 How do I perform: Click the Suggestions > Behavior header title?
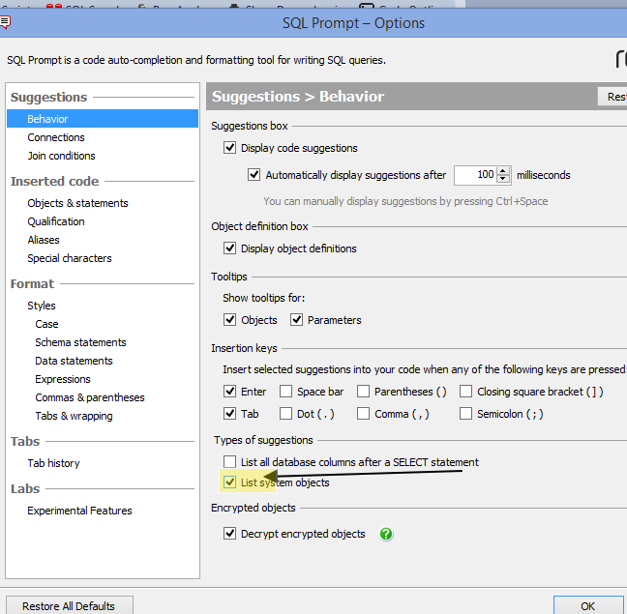point(298,97)
